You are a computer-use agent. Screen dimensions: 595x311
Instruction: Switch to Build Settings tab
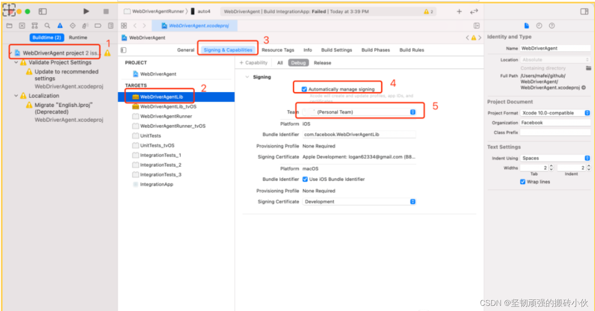pos(337,50)
